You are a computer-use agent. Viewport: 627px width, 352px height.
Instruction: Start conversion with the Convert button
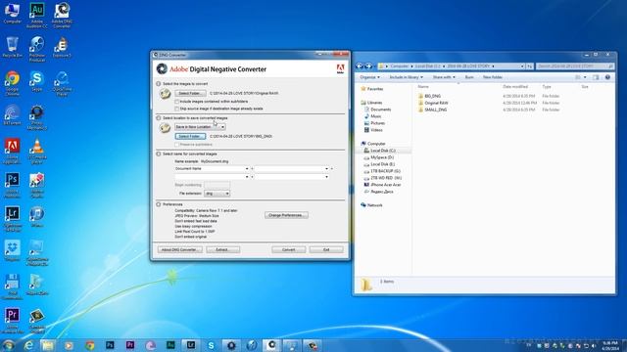pyautogui.click(x=289, y=250)
